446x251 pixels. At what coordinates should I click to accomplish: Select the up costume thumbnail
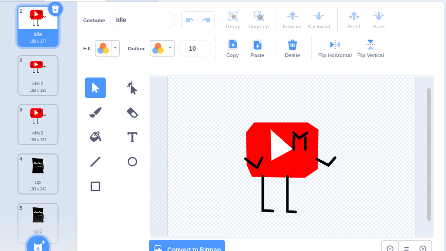38,174
